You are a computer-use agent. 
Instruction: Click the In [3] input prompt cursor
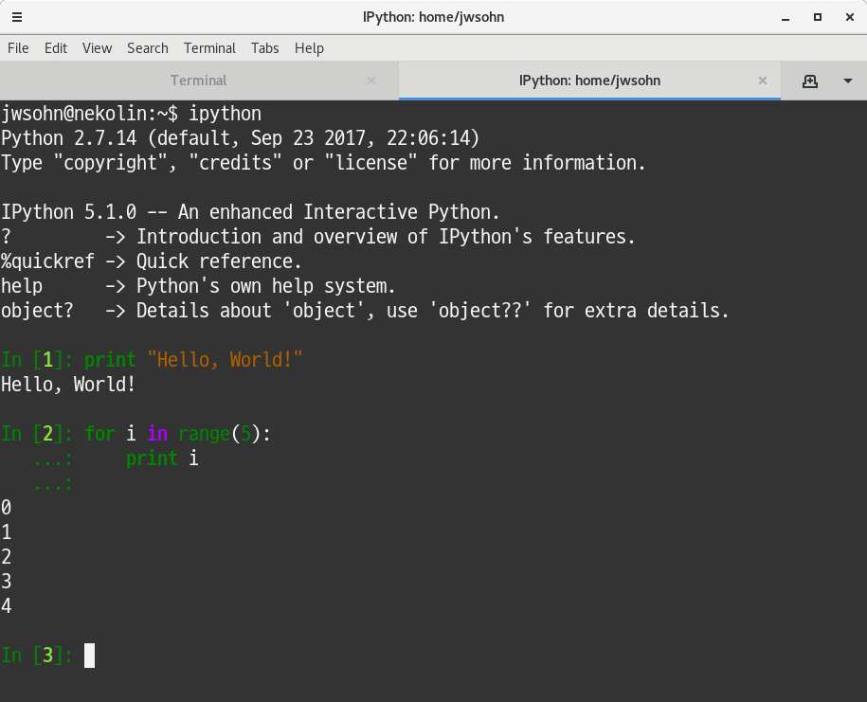tap(89, 656)
